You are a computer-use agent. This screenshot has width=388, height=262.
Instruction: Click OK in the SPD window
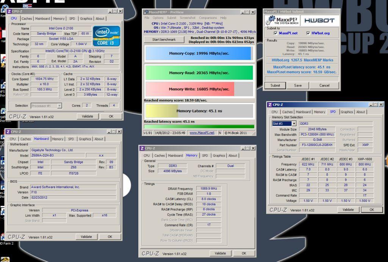point(372,210)
